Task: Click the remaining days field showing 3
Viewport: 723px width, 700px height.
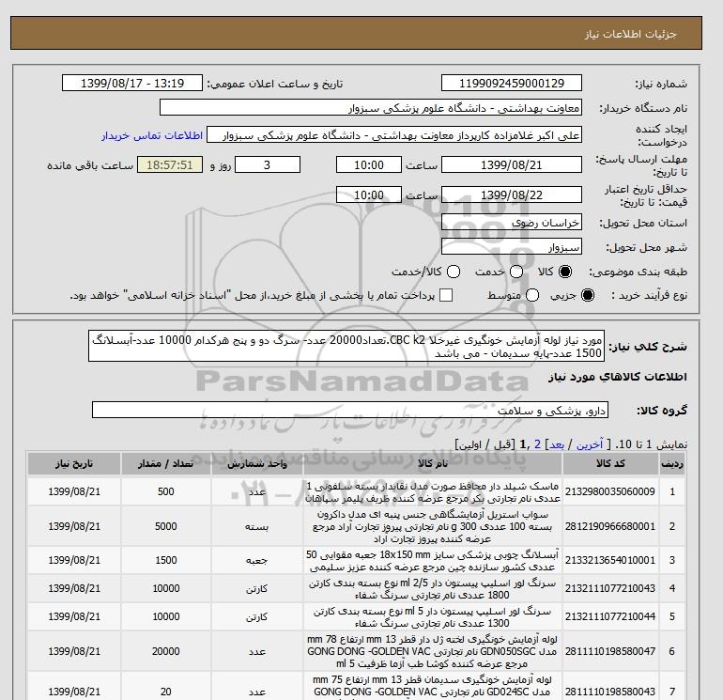Action: coord(268,164)
